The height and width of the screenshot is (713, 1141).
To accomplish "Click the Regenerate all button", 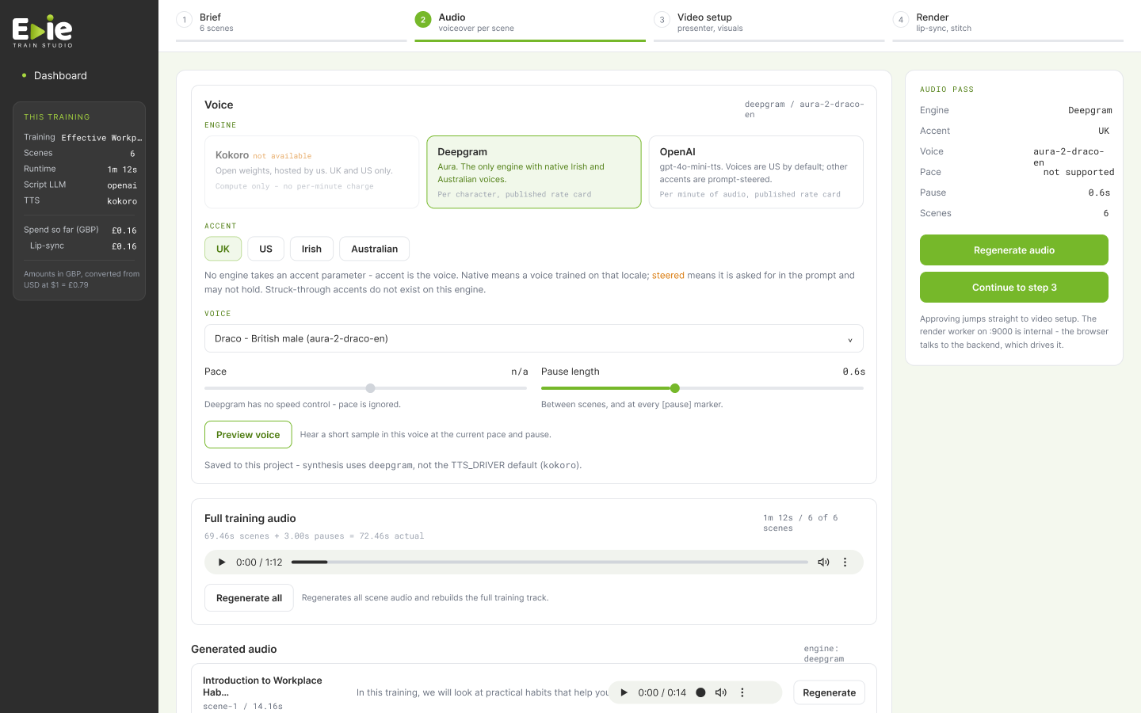I will click(249, 598).
